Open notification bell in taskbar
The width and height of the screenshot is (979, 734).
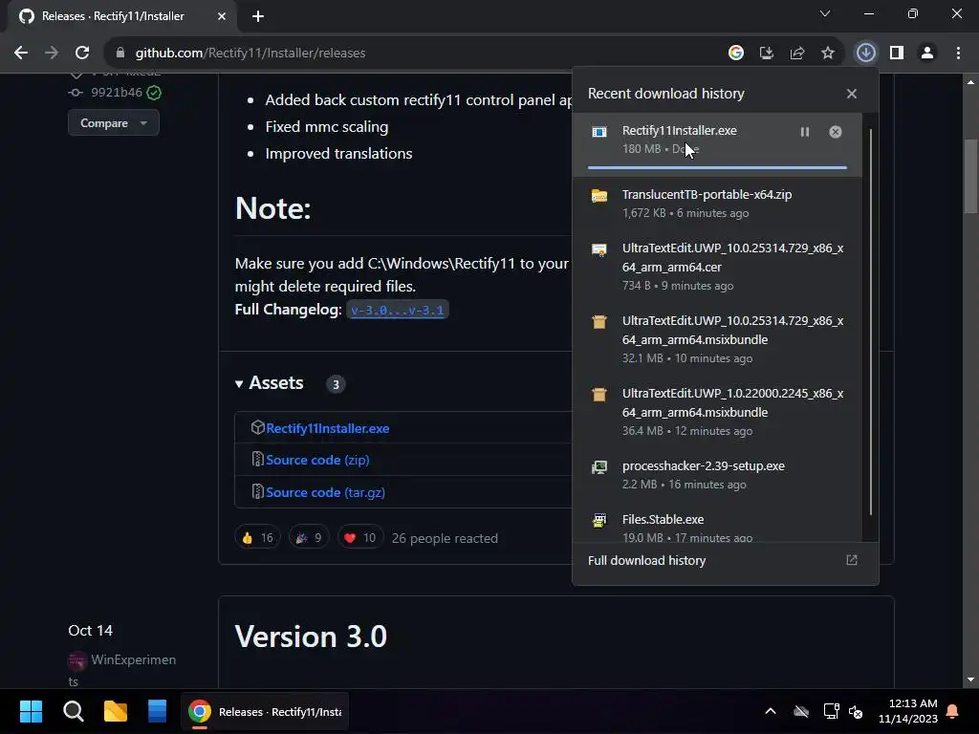tap(952, 711)
